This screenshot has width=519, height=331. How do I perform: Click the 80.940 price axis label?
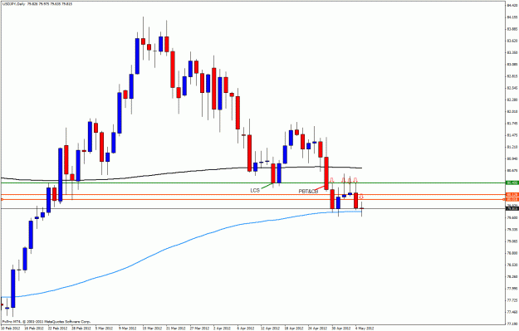click(x=512, y=158)
